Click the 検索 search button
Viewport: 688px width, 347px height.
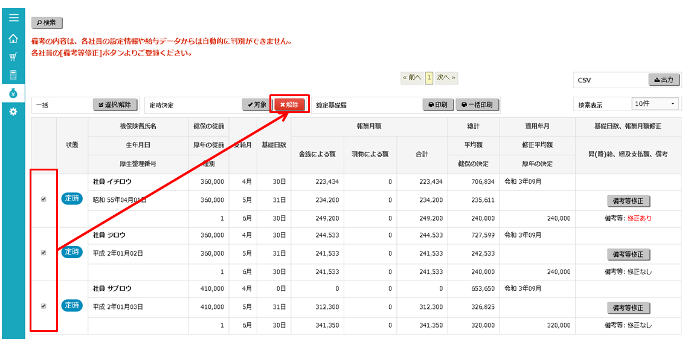click(47, 23)
